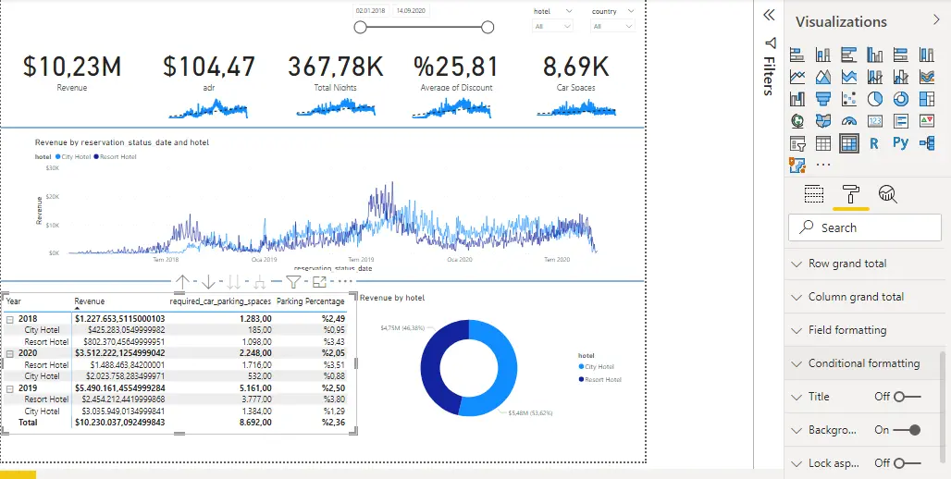Open matrix visual more options ellipsis
Image resolution: width=951 pixels, height=479 pixels.
(x=344, y=281)
